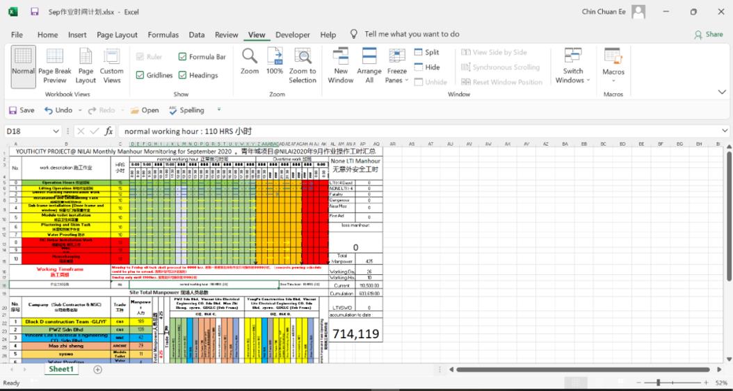Open a New Window
This screenshot has height=391, width=733.
341,66
